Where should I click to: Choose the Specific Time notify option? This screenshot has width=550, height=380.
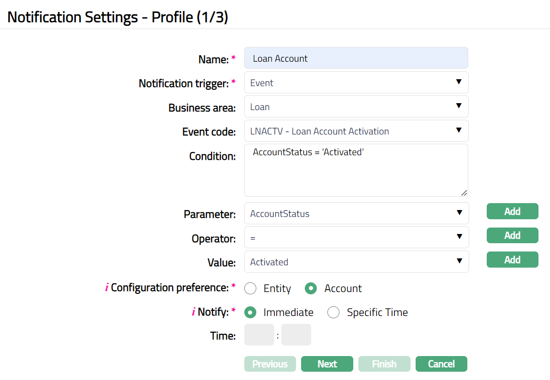[x=333, y=313]
